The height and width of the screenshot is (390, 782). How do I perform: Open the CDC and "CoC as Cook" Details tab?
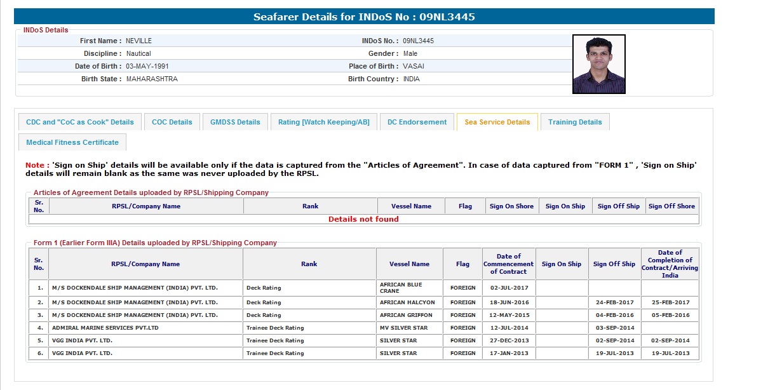pyautogui.click(x=80, y=122)
